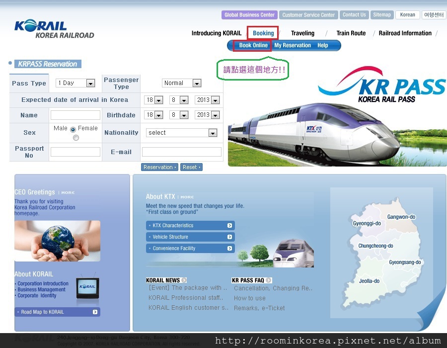447x348 pixels.
Task: Click the Name input field
Action: click(x=75, y=115)
